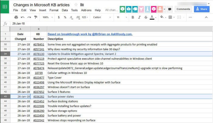213x123 pixels.
Task: Click 'All chan...' save status text
Action: (x=111, y=10)
